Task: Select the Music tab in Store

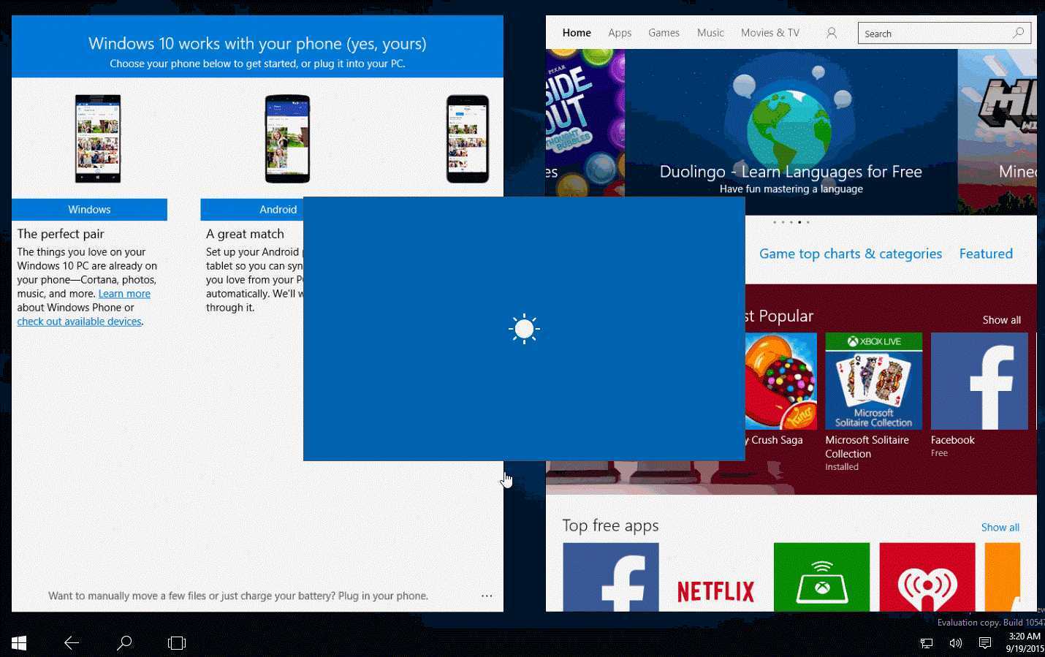Action: coord(710,33)
